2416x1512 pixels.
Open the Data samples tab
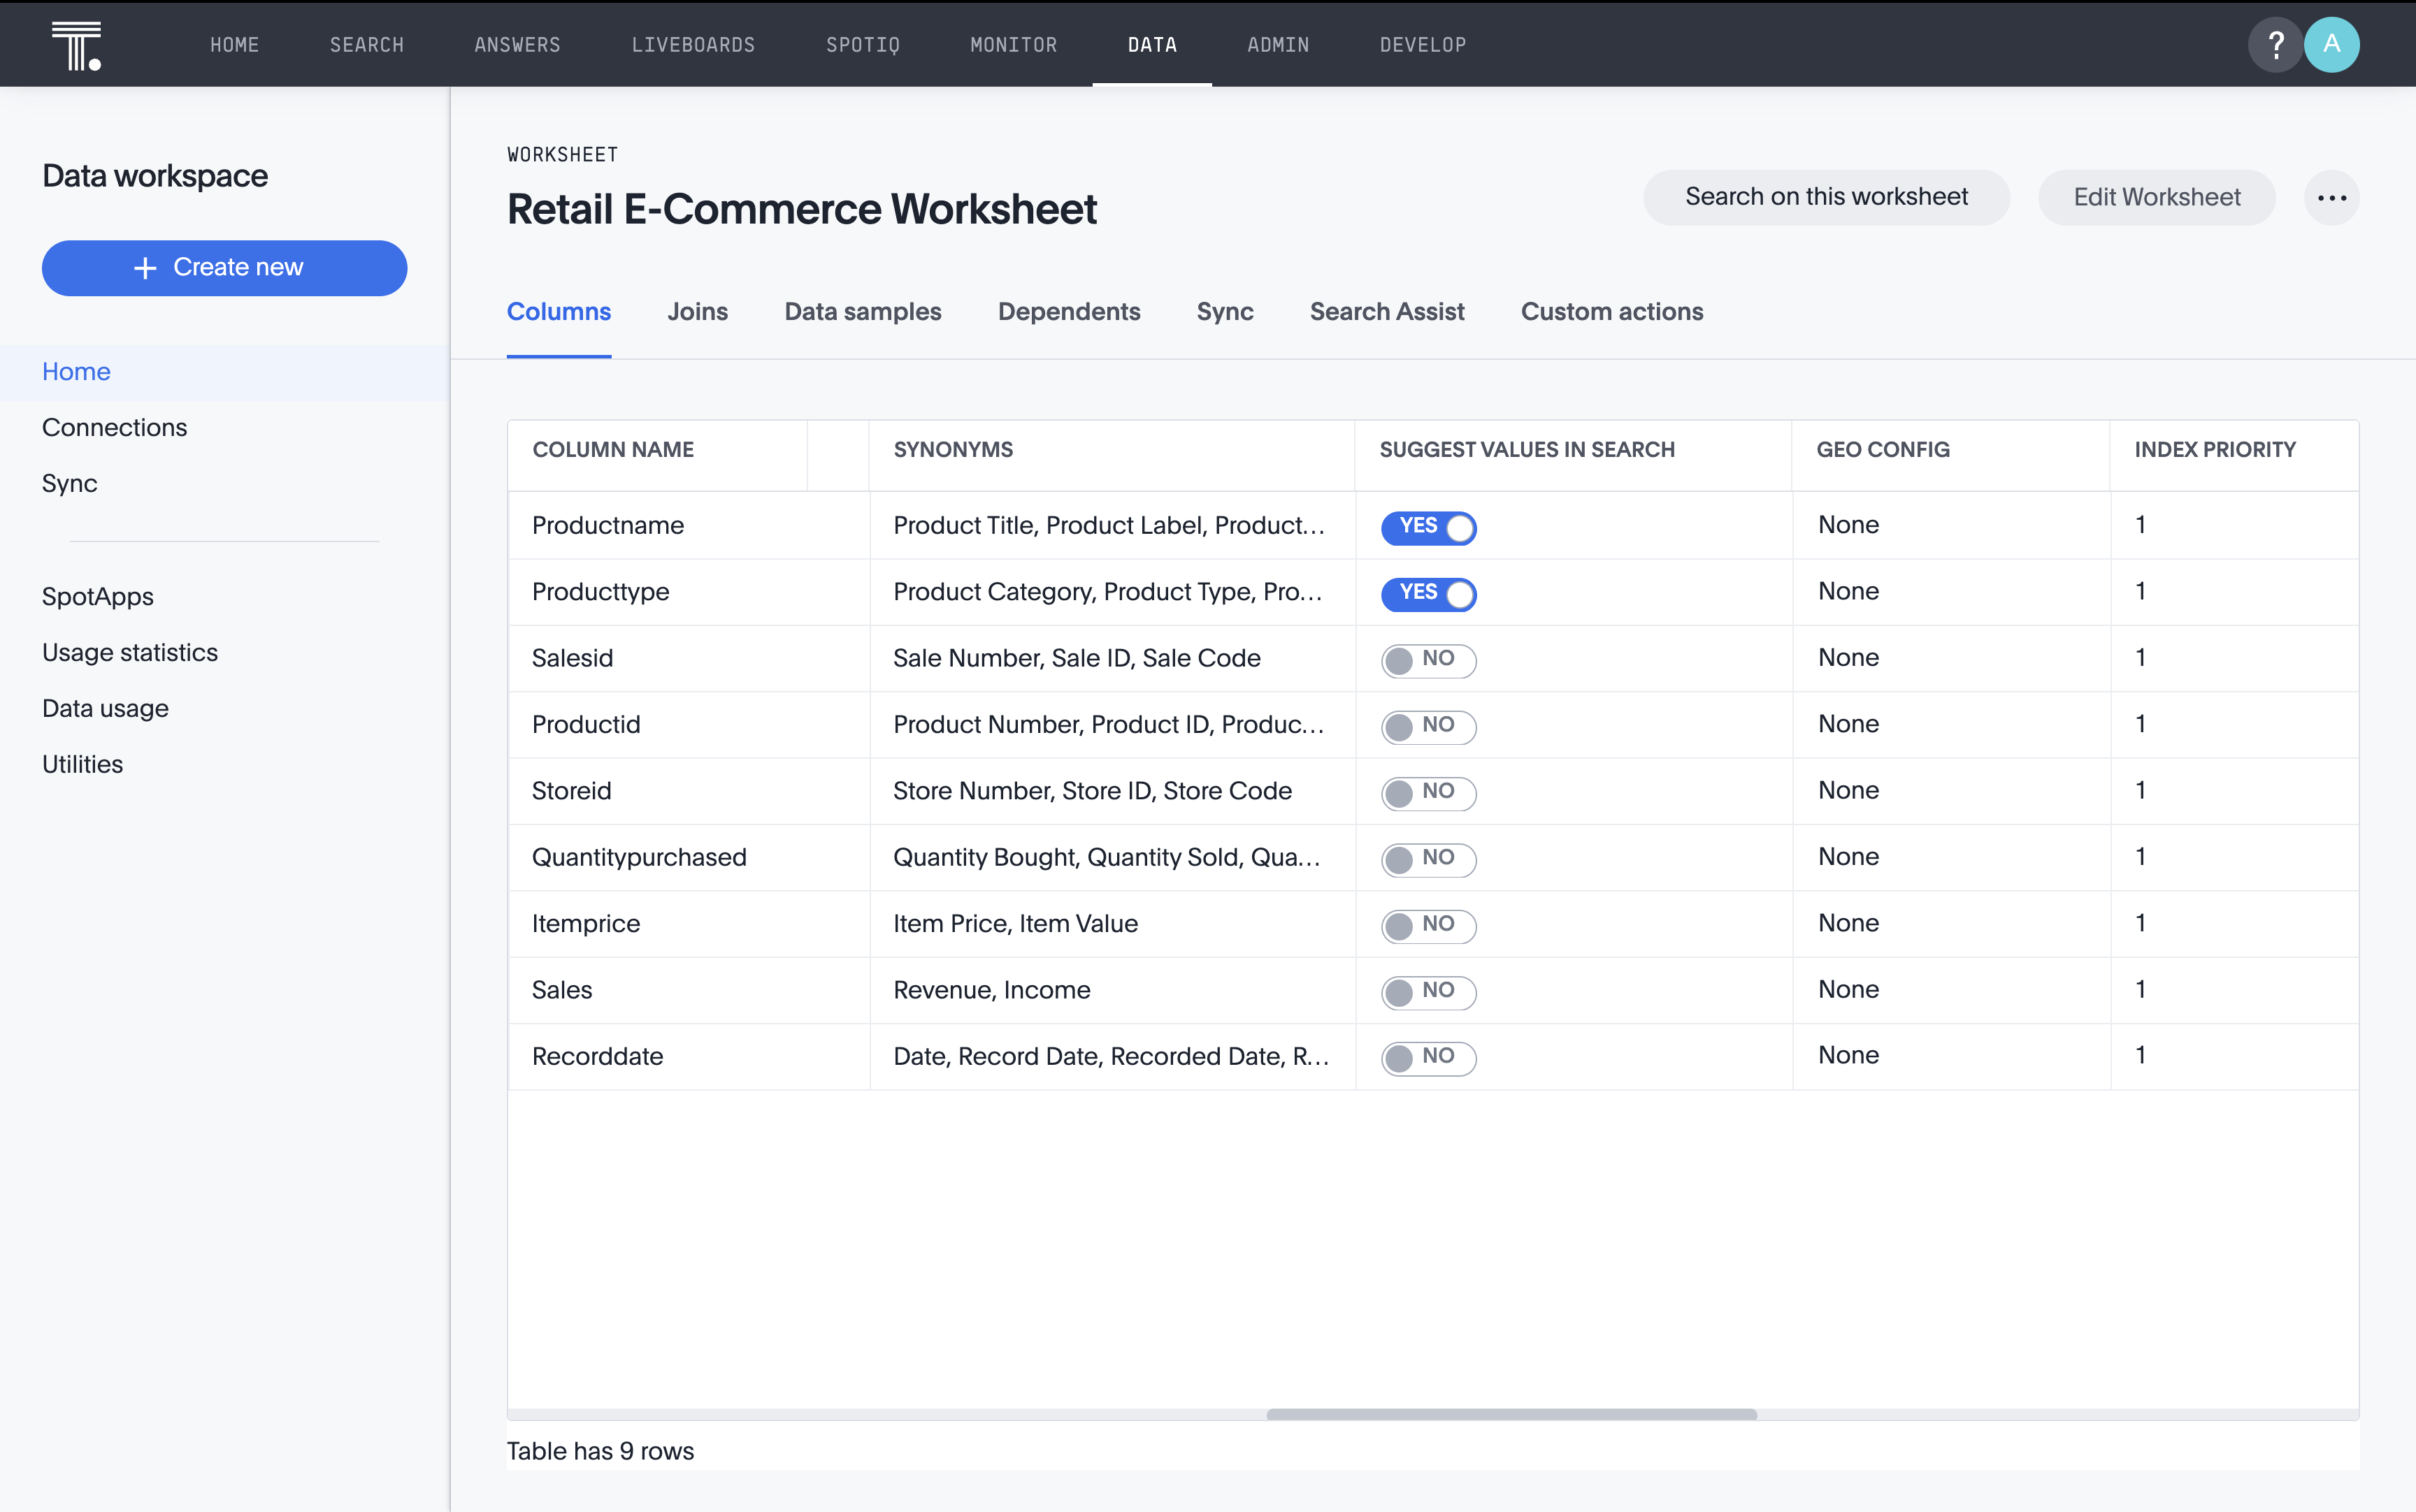click(x=863, y=311)
